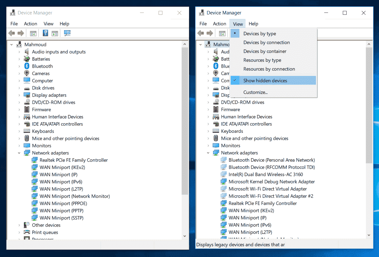The width and height of the screenshot is (379, 257).
Task: Click the vertical scrollbar thumb in left window
Action: tap(185, 121)
